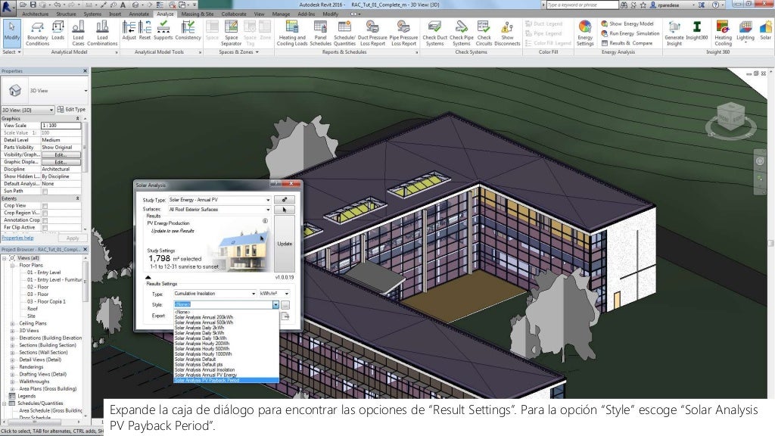The width and height of the screenshot is (775, 436).
Task: Toggle the Crop View checkbox
Action: pos(45,206)
